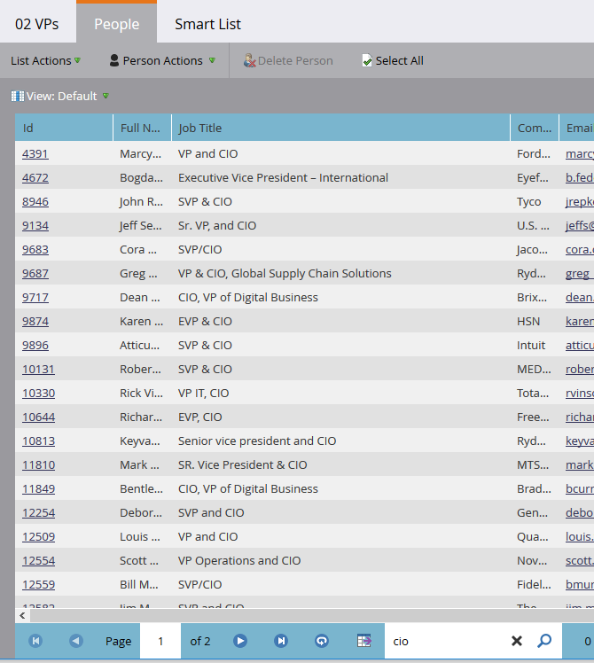
Task: Select 'VP Operations and CIO' job title
Action: click(x=239, y=560)
